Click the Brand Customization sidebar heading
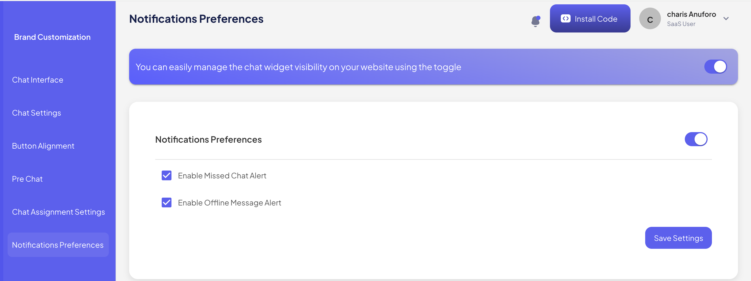Image resolution: width=751 pixels, height=281 pixels. (52, 37)
